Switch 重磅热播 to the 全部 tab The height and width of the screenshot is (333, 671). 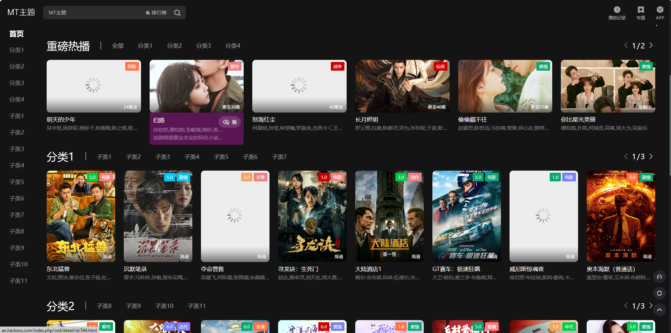click(118, 46)
